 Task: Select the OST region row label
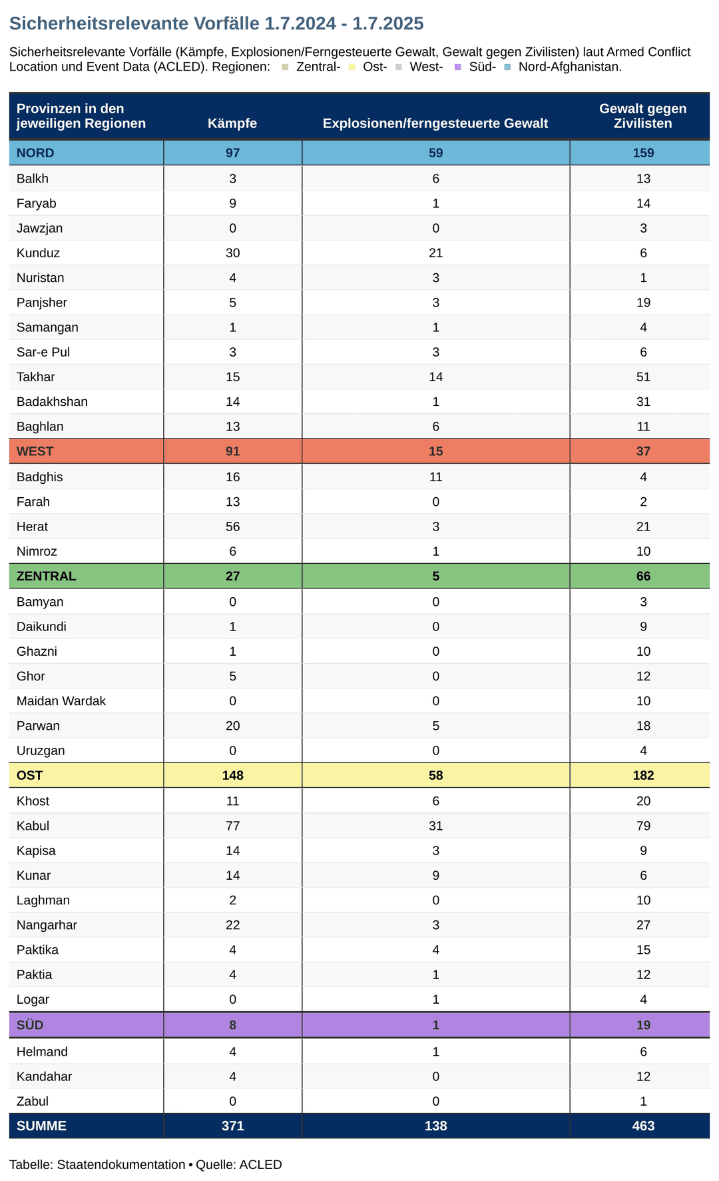click(x=29, y=775)
